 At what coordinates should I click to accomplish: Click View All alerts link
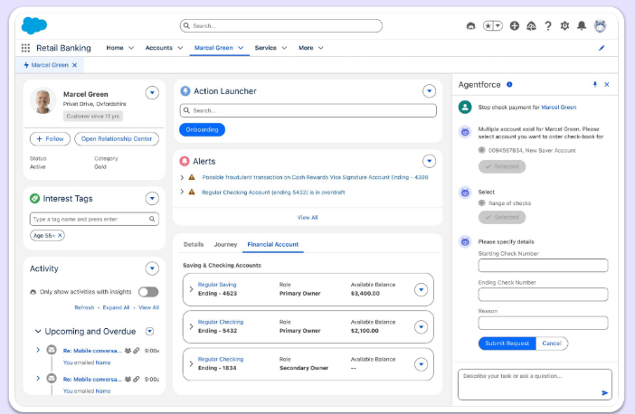tap(308, 217)
